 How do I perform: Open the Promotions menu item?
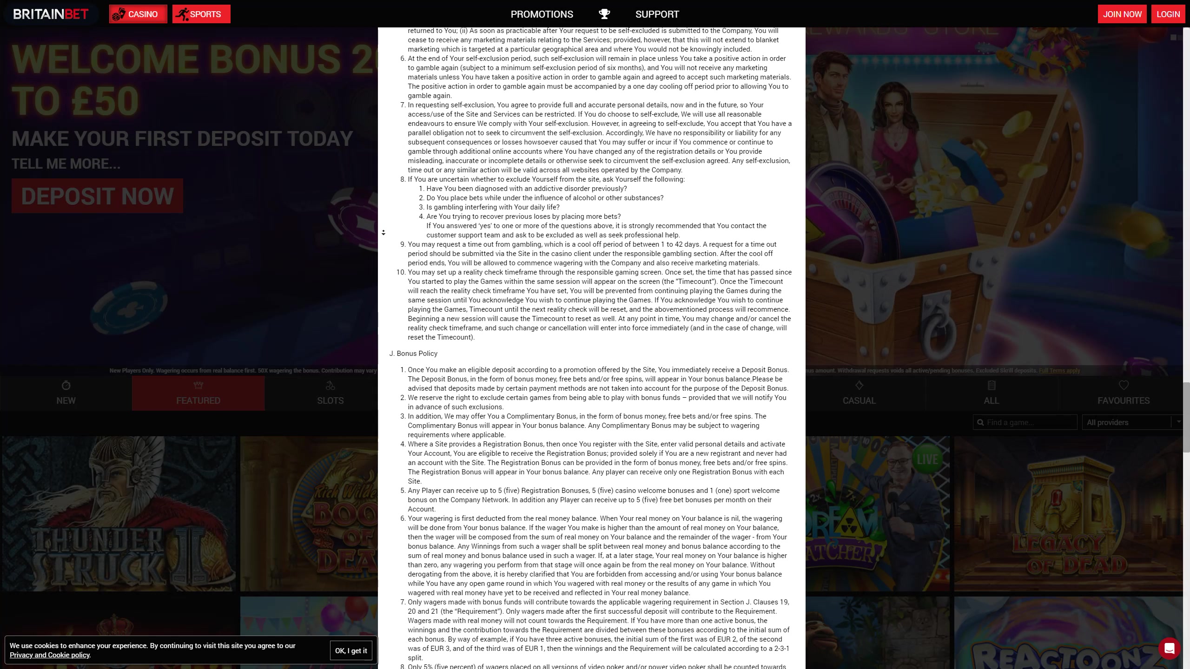[542, 14]
